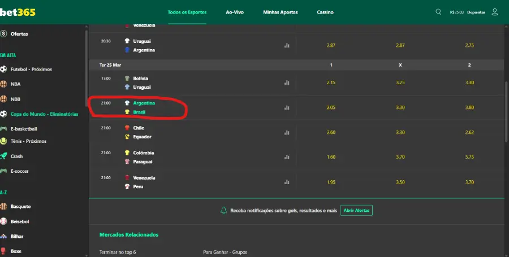
Task: Click the Peru team name
Action: [x=138, y=186]
